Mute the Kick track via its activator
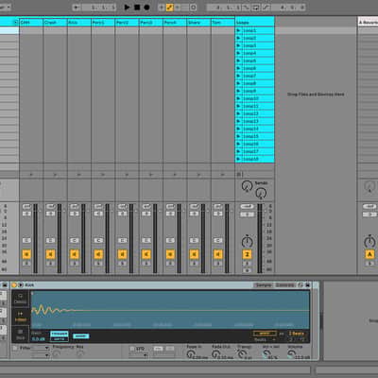The width and height of the screenshot is (378, 378). tap(75, 254)
